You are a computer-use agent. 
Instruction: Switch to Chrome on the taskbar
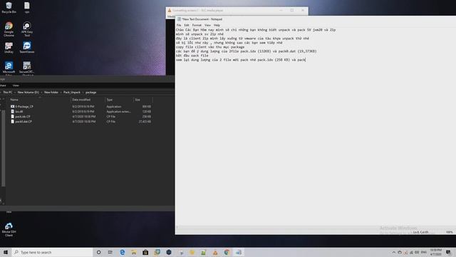(227, 252)
